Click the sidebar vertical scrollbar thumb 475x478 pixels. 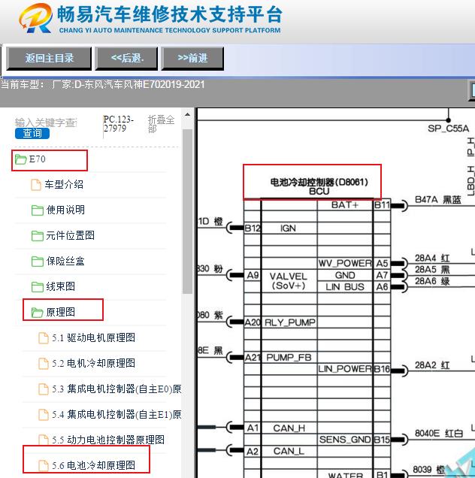(x=187, y=211)
